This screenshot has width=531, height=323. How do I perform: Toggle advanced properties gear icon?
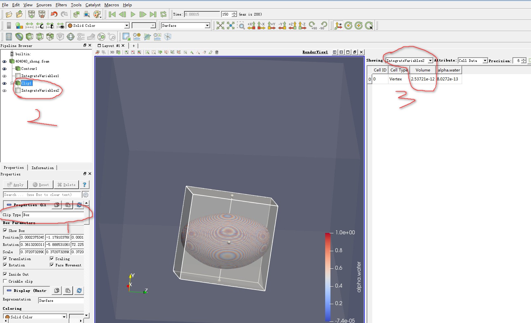[86, 195]
